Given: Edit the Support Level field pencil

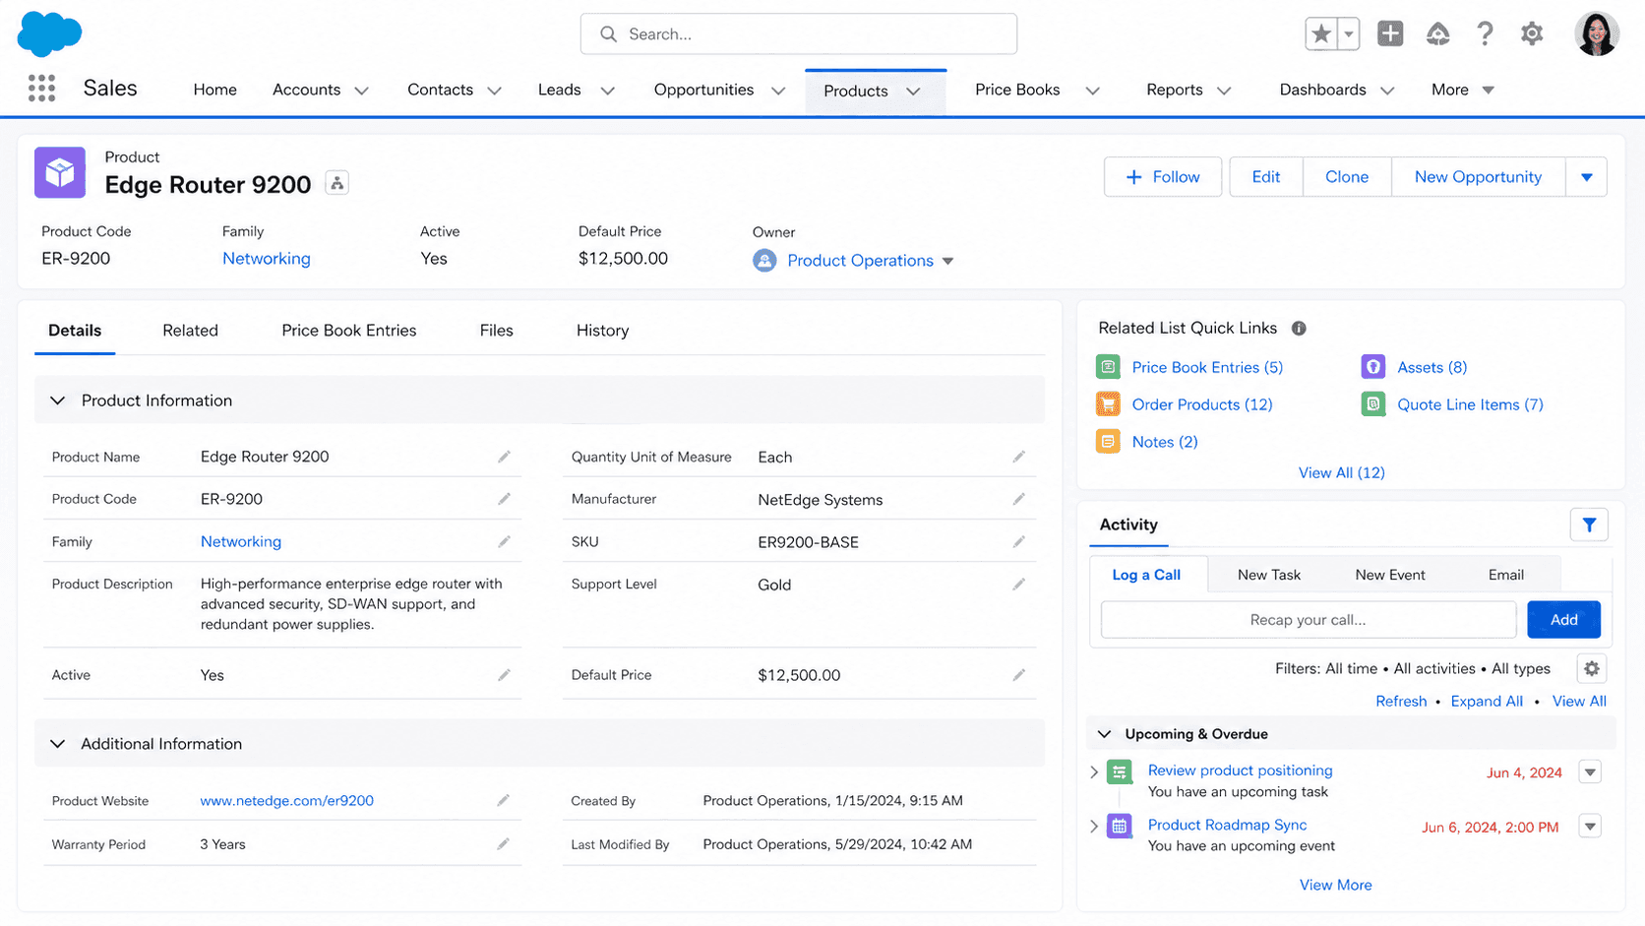Looking at the screenshot, I should click(x=1018, y=584).
